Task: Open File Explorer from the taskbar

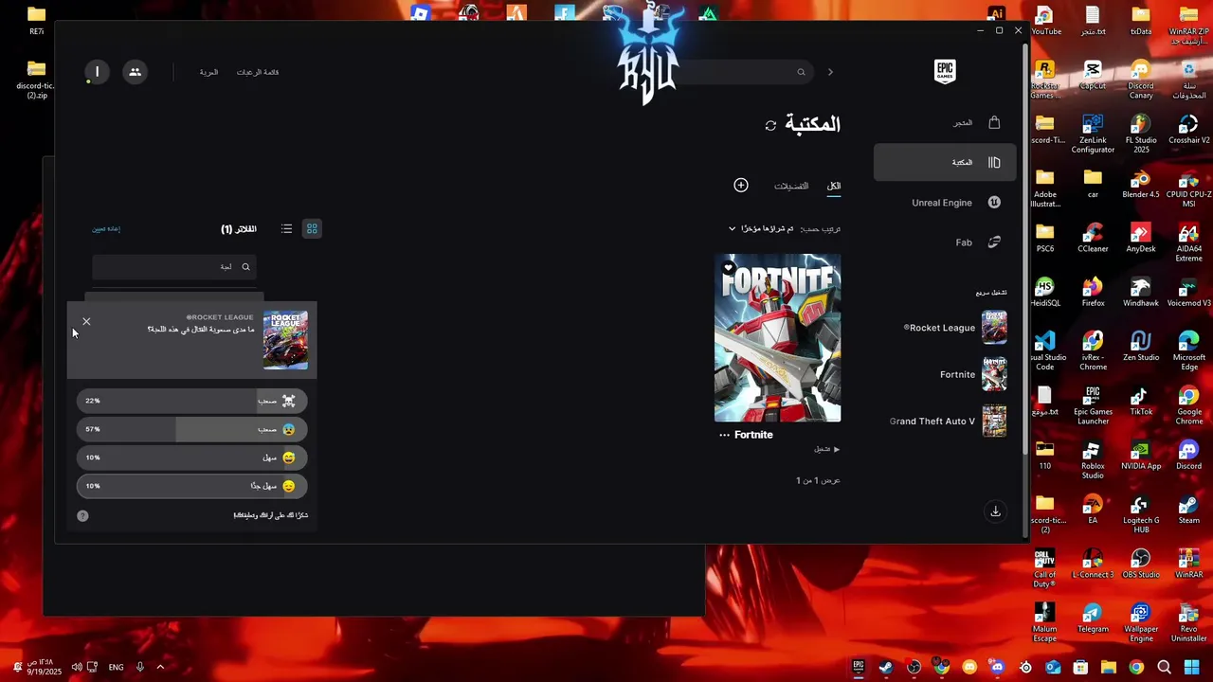Action: (x=1108, y=667)
